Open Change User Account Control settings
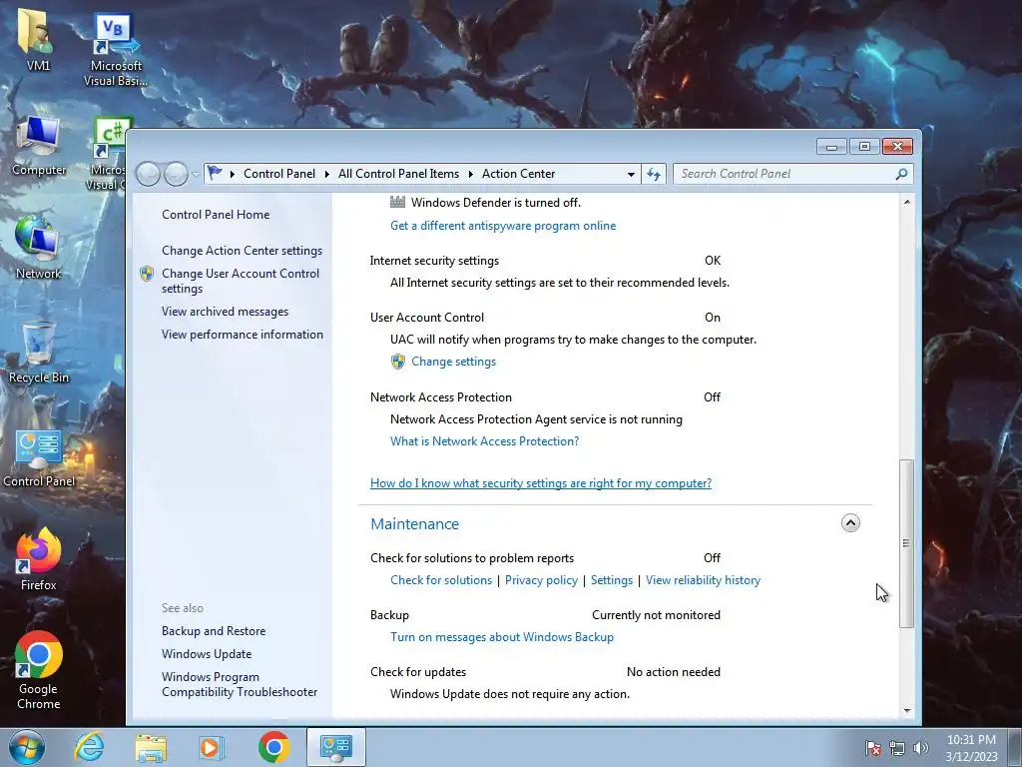The width and height of the screenshot is (1022, 767). [x=241, y=281]
